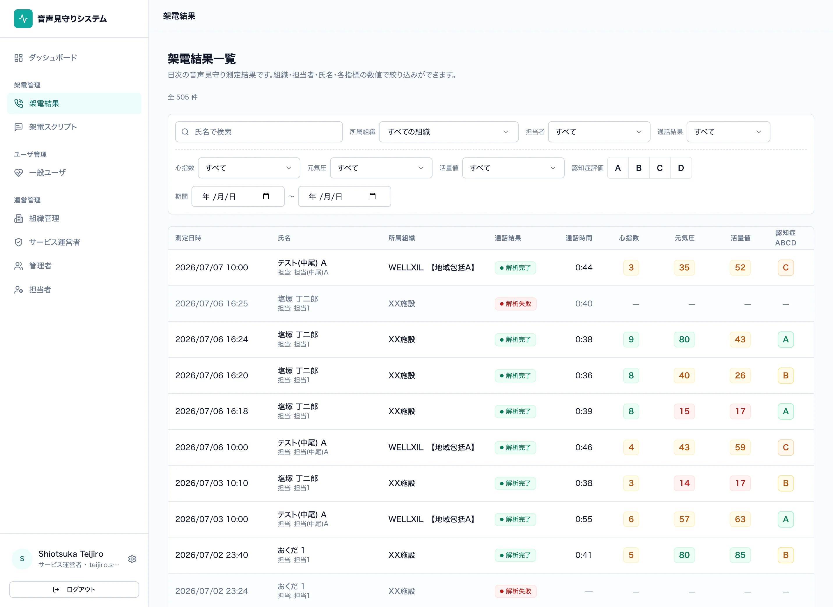The width and height of the screenshot is (833, 607).
Task: Click the 組織管理 building icon
Action: tap(19, 219)
